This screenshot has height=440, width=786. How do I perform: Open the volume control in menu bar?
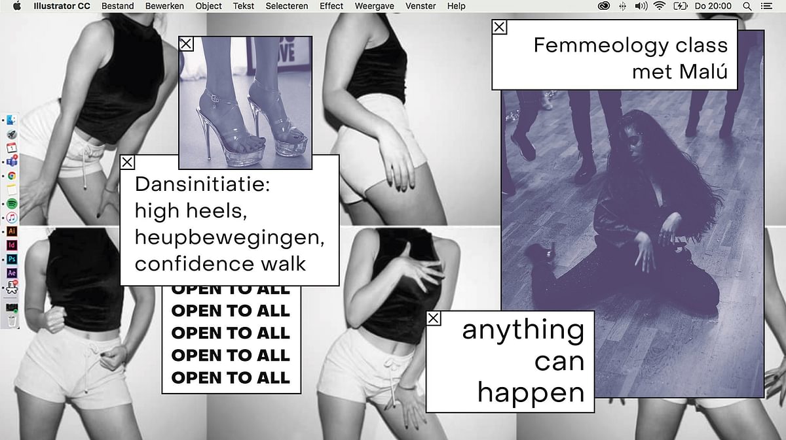pyautogui.click(x=641, y=6)
